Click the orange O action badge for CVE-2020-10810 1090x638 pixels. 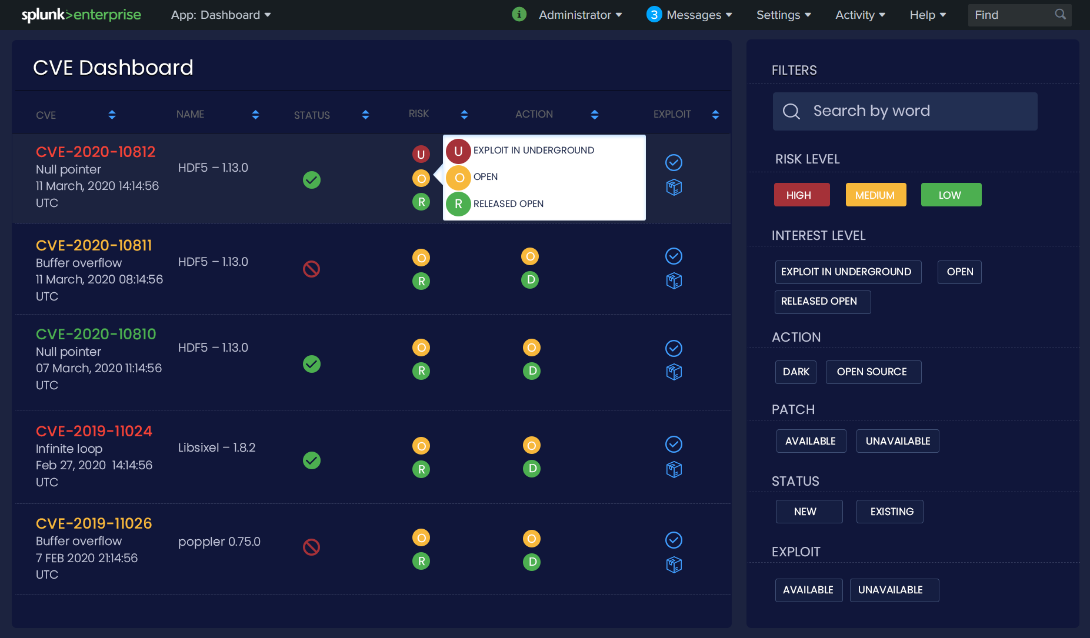[x=531, y=348]
